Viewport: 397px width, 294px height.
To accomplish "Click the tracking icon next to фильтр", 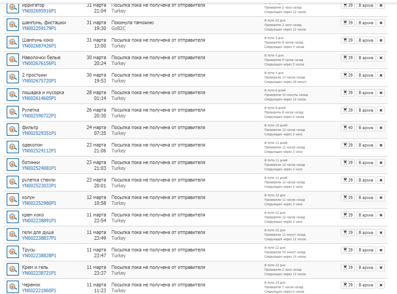I will 13,130.
